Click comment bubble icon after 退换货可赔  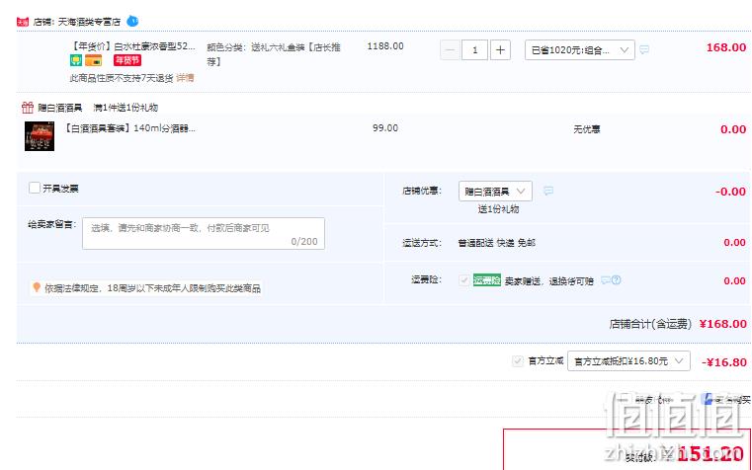606,280
